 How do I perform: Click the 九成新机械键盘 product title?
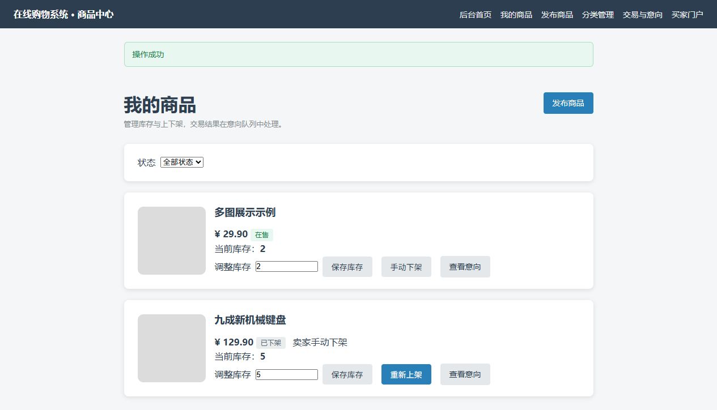(x=250, y=320)
